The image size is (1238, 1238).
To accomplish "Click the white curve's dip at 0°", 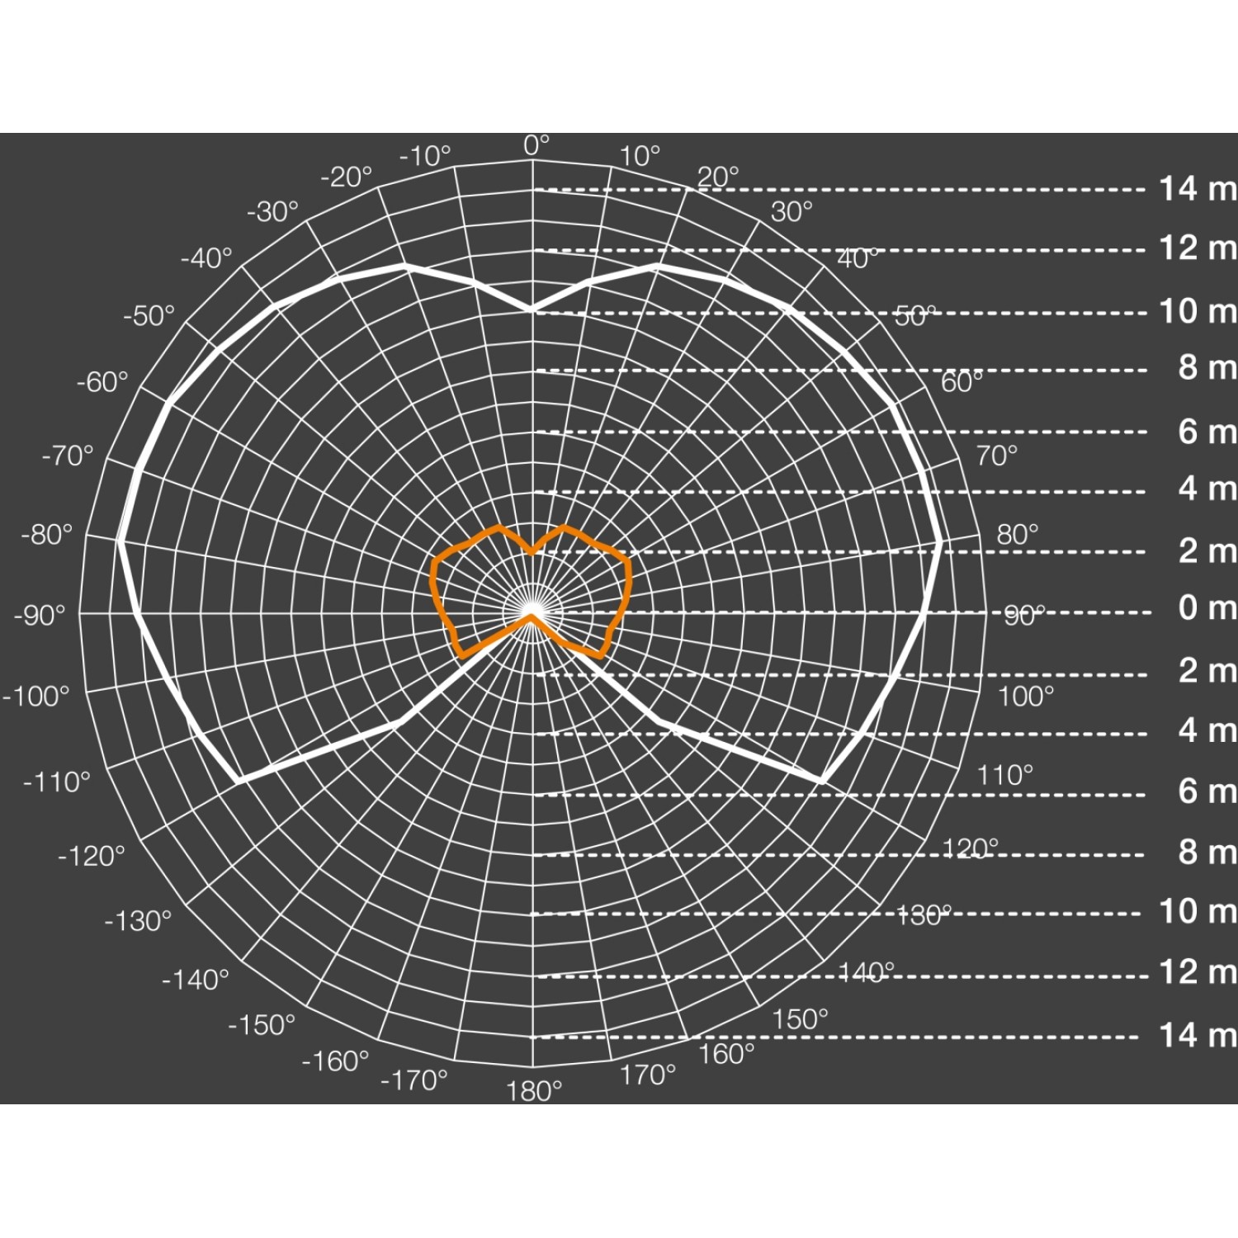I will click(x=532, y=311).
